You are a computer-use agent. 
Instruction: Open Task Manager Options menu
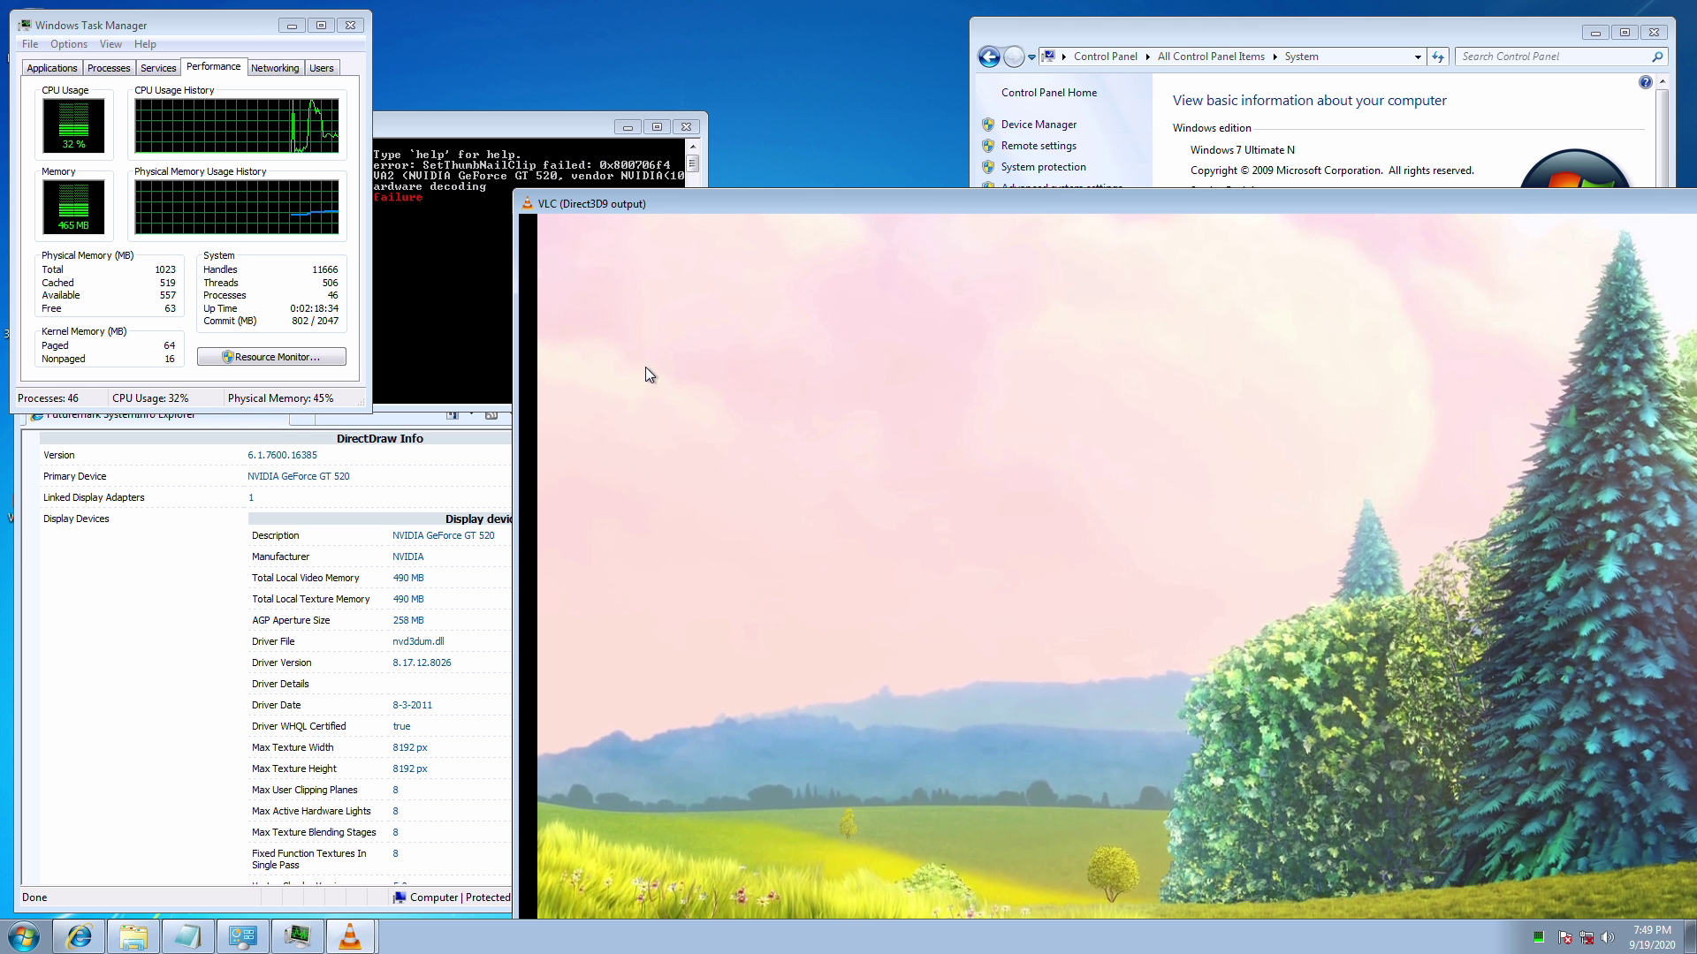point(68,44)
